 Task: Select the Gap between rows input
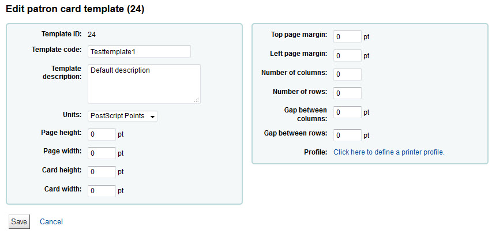coord(347,136)
